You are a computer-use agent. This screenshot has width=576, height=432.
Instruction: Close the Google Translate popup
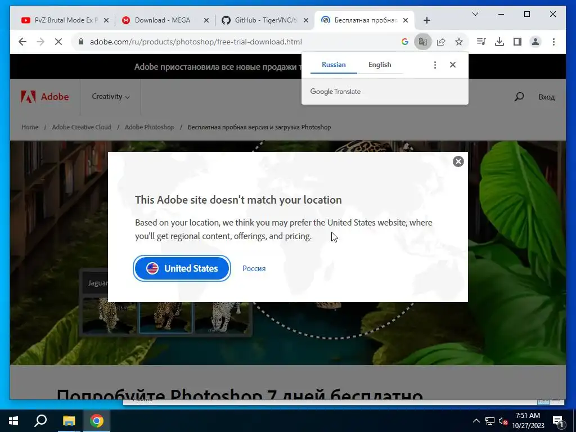tap(453, 65)
